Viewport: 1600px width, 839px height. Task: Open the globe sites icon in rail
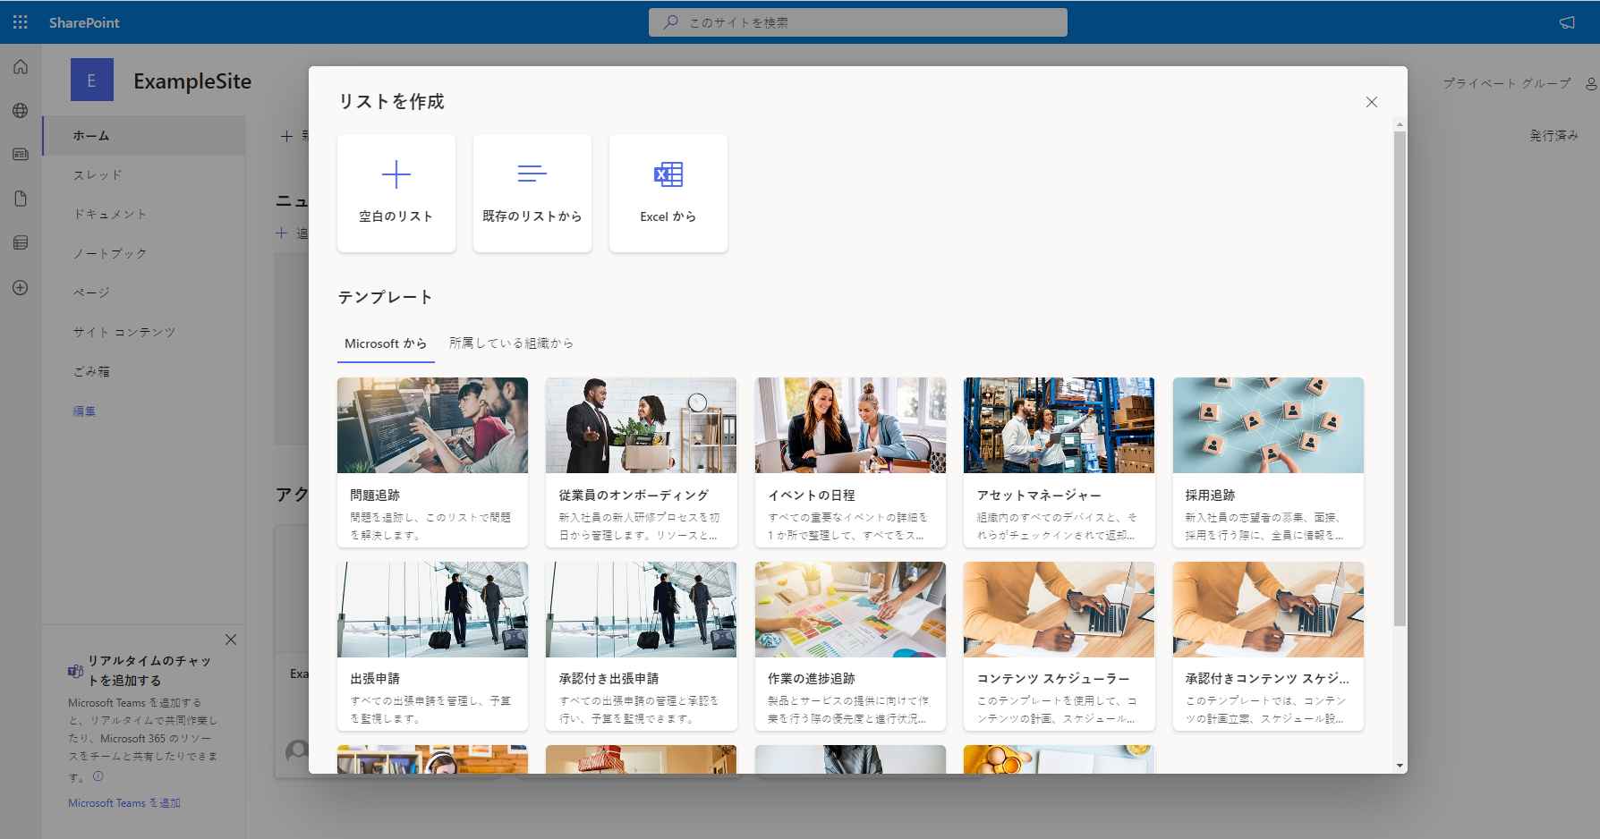pos(21,111)
